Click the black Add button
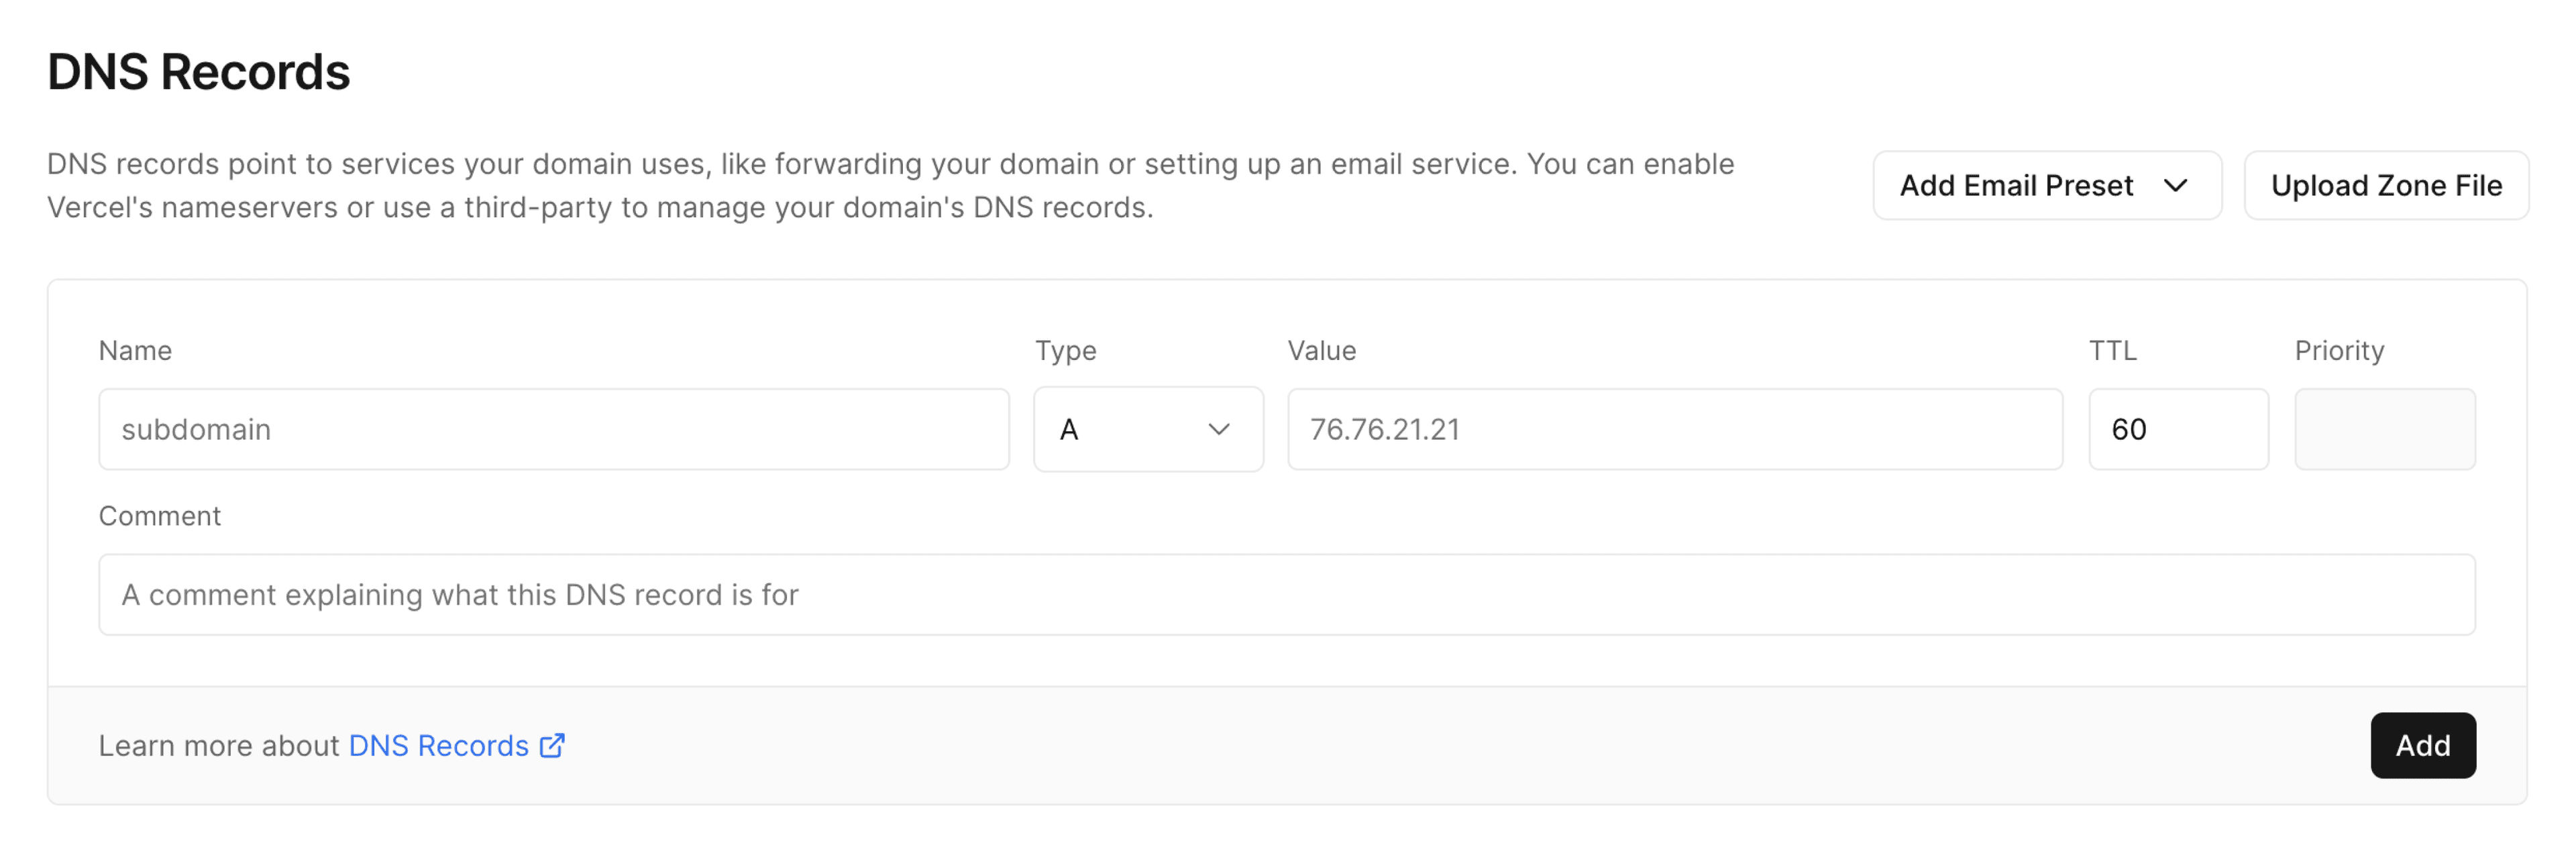This screenshot has width=2576, height=859. pyautogui.click(x=2423, y=745)
